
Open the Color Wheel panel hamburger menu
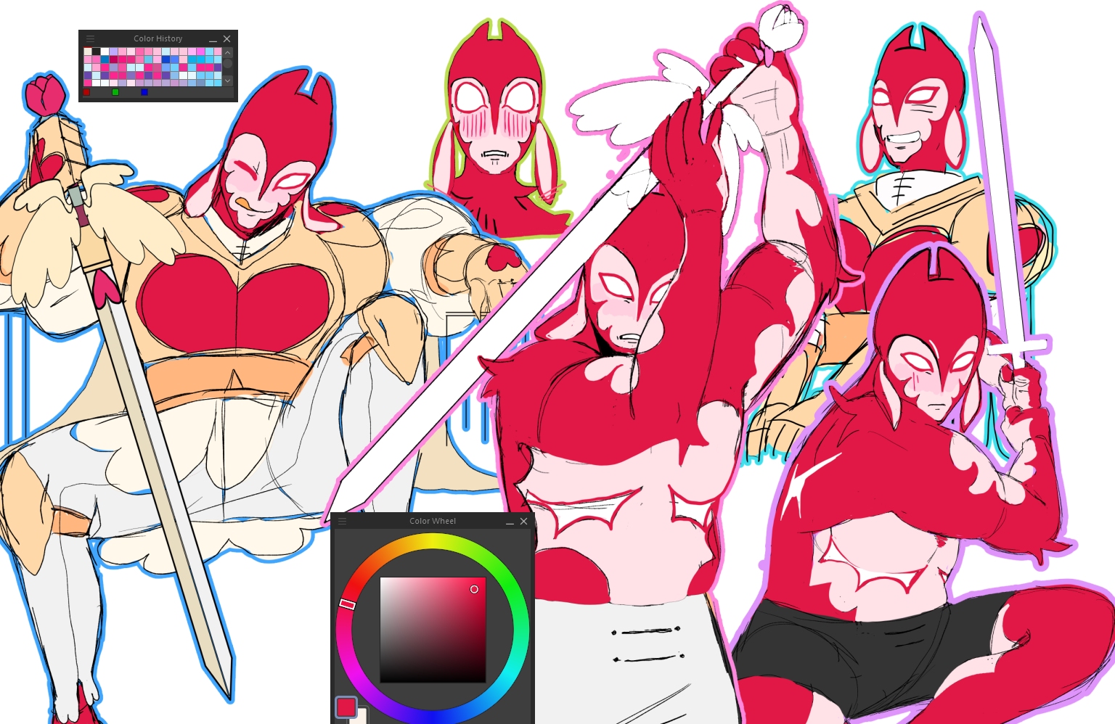pos(343,521)
